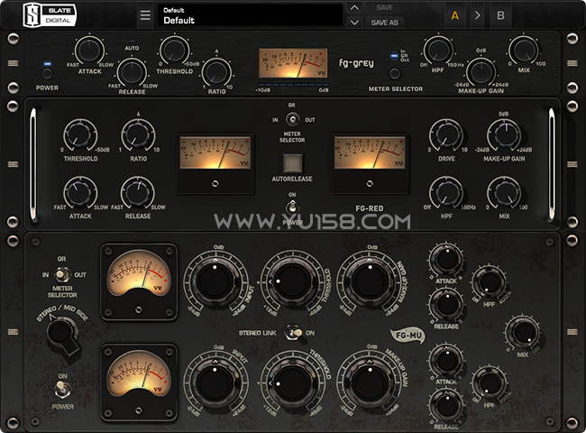Flip the FG-Red METER SELECTOR switch
Image resolution: width=586 pixels, height=433 pixels.
(292, 119)
